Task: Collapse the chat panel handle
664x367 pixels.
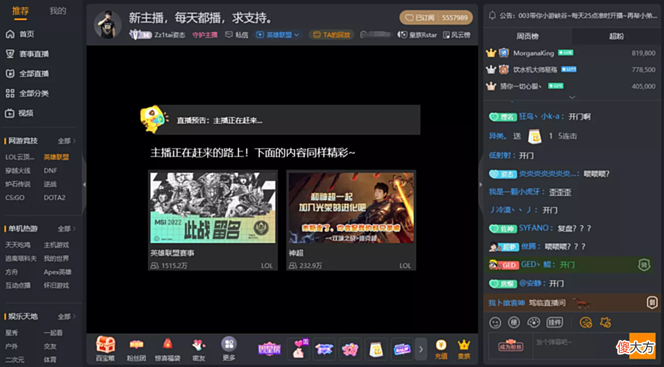Action: click(480, 184)
